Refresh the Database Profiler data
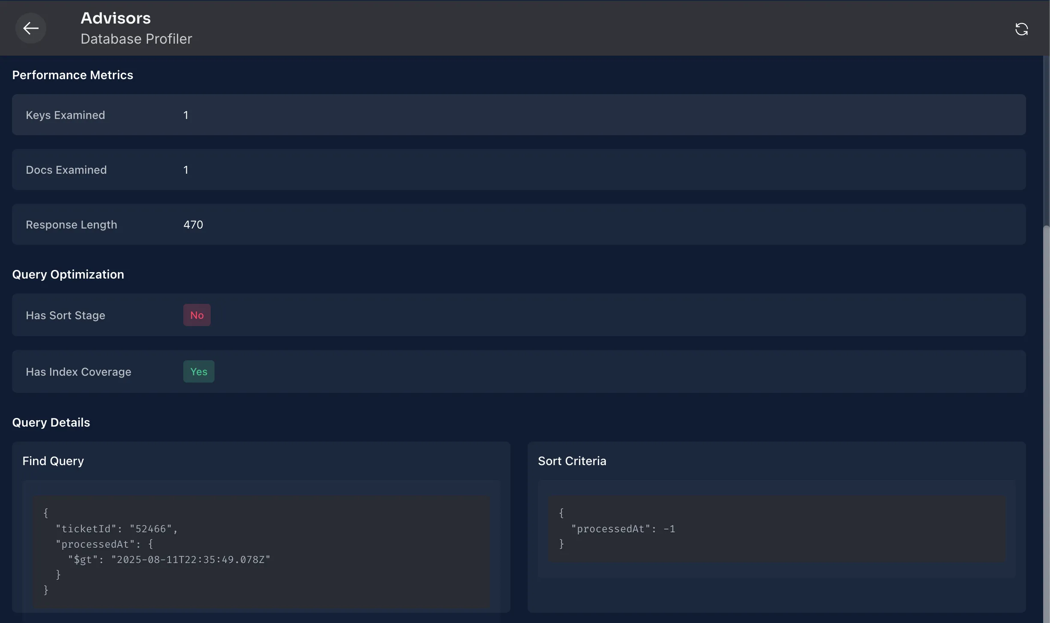 coord(1021,29)
